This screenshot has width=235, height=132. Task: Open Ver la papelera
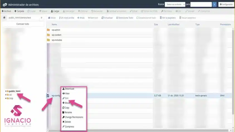(168, 18)
